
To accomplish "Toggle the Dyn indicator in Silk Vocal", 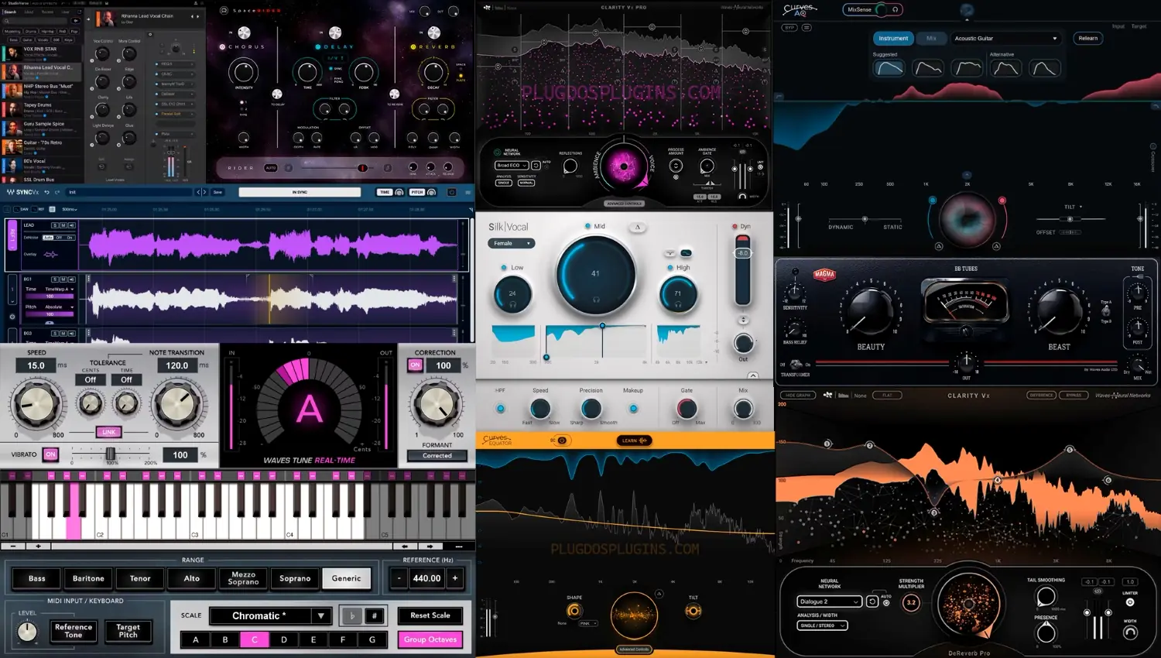I will click(735, 227).
